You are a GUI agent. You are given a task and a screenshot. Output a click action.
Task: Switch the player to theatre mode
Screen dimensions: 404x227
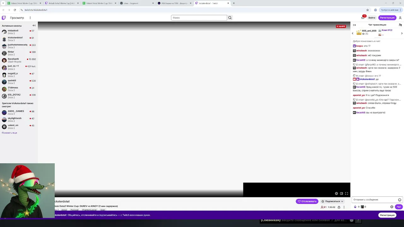tap(342, 194)
